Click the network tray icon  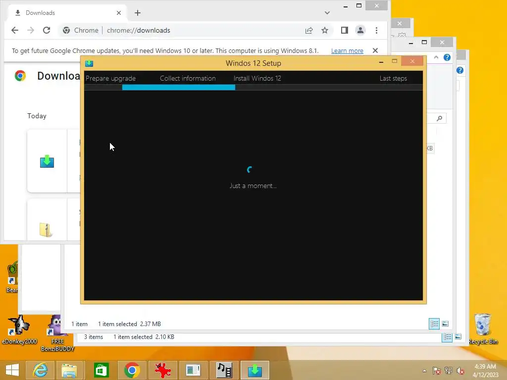449,371
